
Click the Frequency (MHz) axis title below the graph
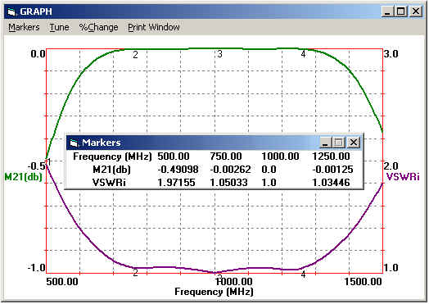click(x=214, y=292)
